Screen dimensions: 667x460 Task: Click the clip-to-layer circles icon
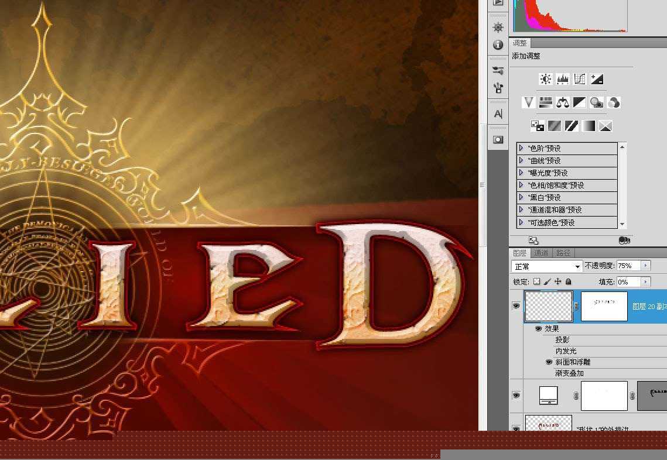pos(624,241)
